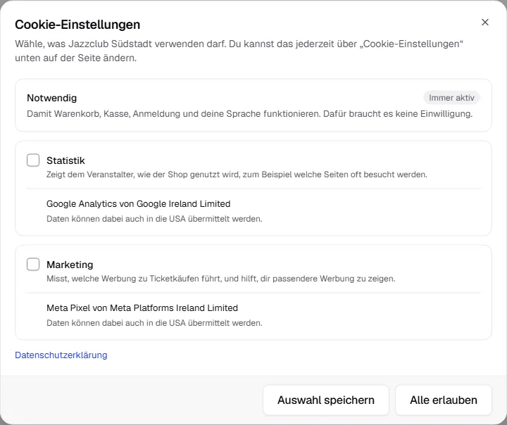Click the Notwendig category title
Screen dimensions: 507x425
coord(51,98)
